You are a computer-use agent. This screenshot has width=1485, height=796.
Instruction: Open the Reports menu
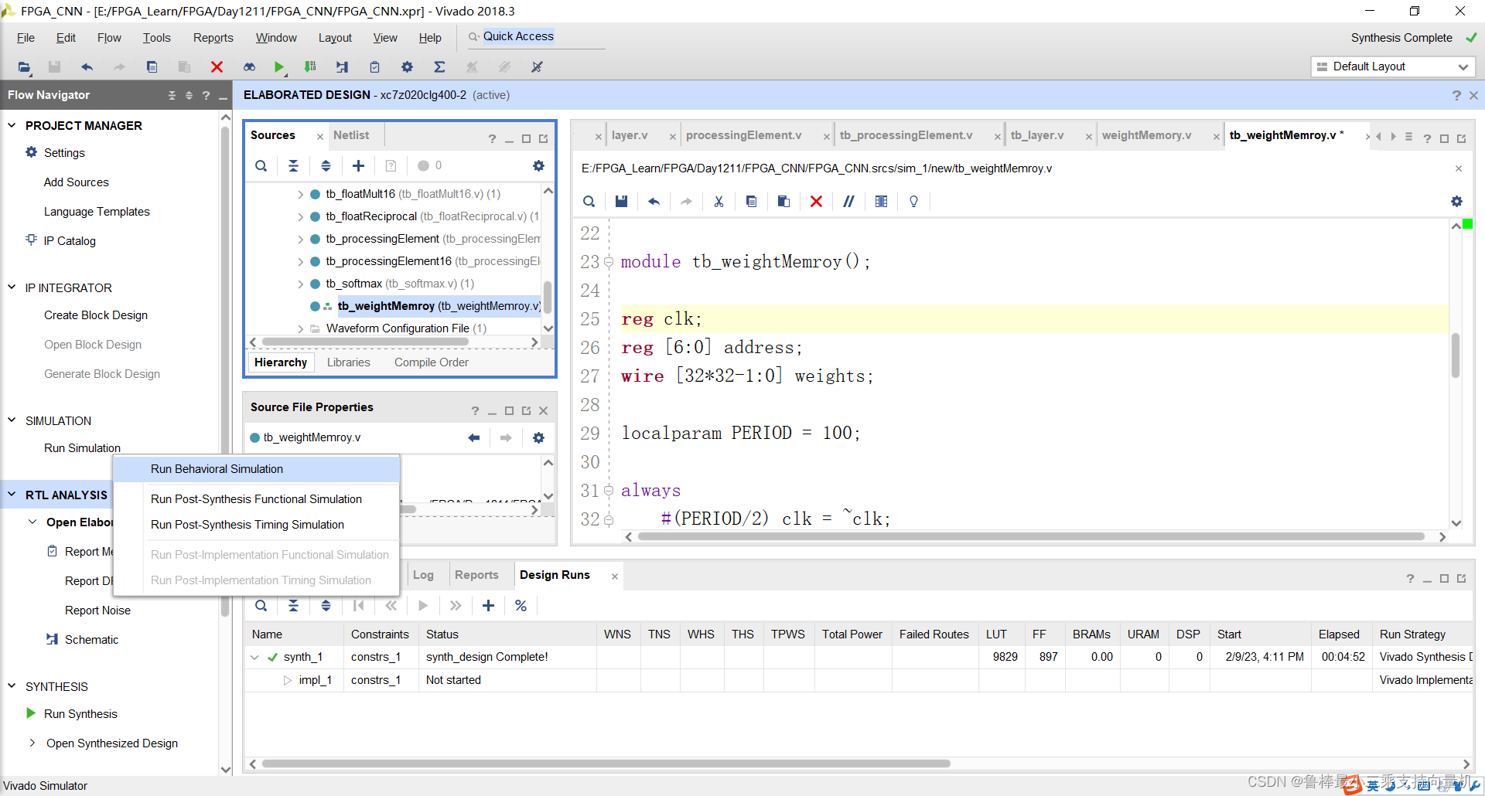point(213,38)
